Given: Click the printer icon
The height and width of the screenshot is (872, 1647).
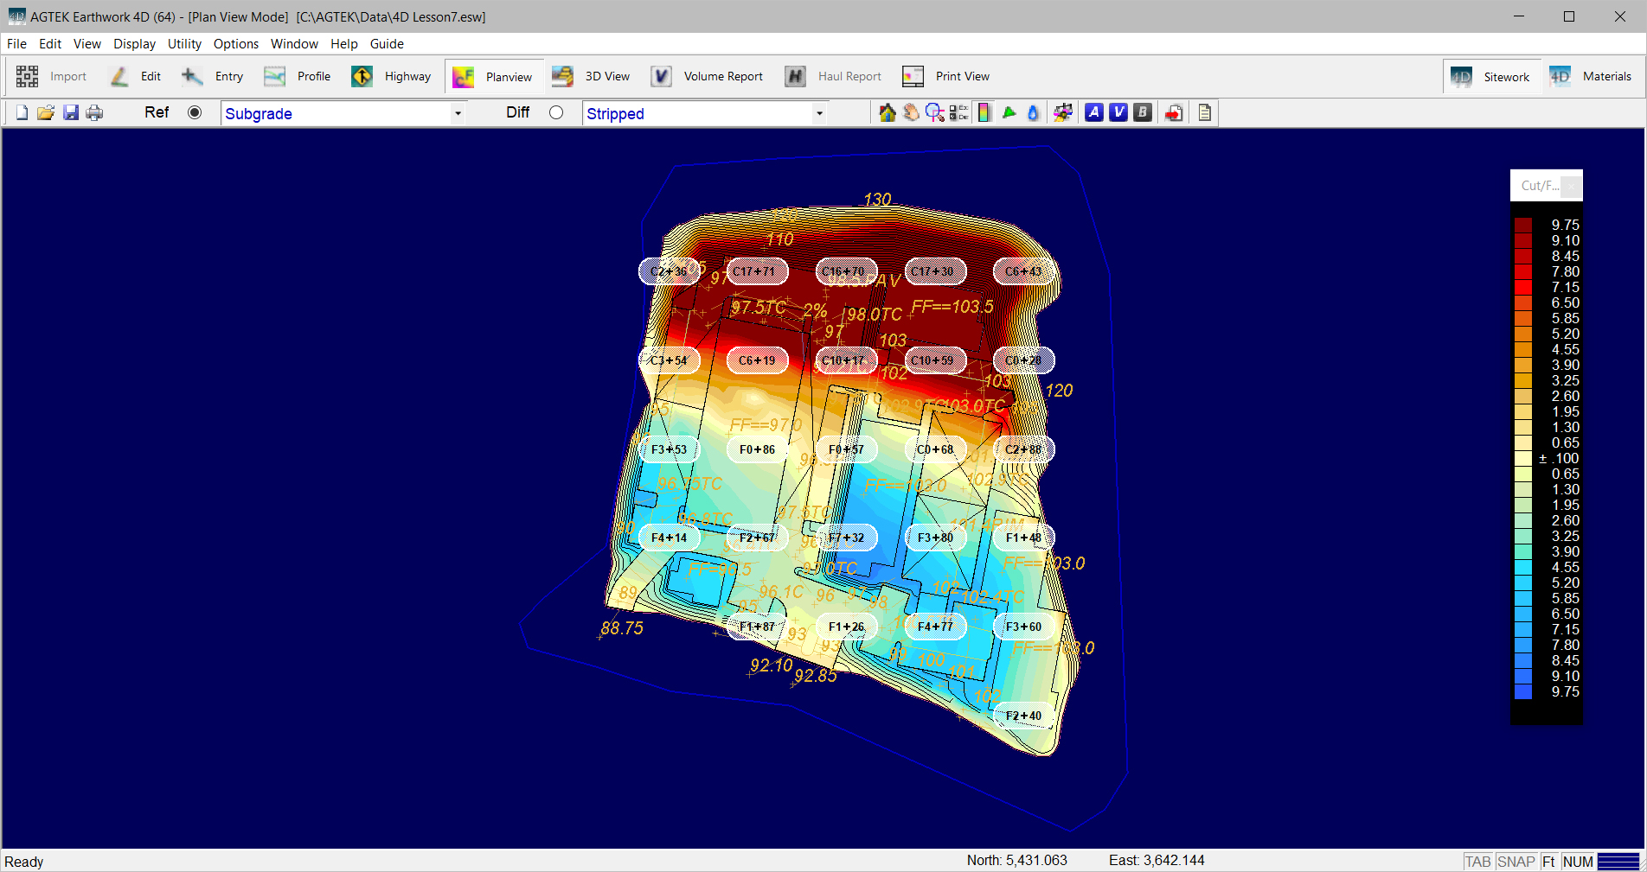Looking at the screenshot, I should point(94,113).
